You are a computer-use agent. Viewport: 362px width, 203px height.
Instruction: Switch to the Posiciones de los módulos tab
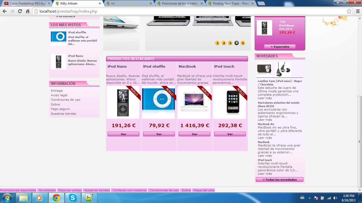click(x=180, y=3)
